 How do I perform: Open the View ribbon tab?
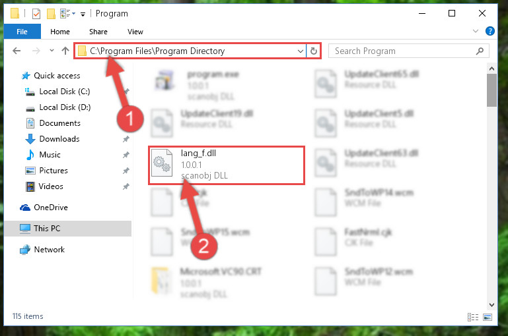click(135, 32)
